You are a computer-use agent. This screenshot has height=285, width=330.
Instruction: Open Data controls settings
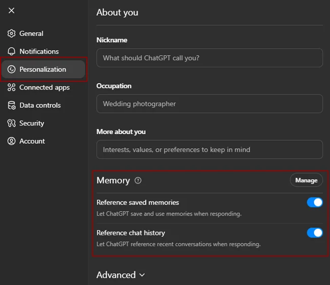[43, 105]
